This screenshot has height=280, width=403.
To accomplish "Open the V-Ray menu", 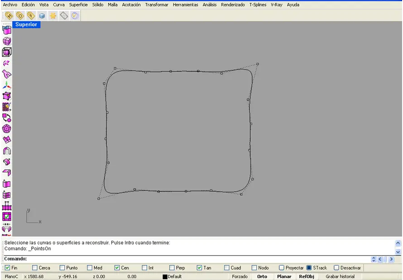I will point(277,5).
